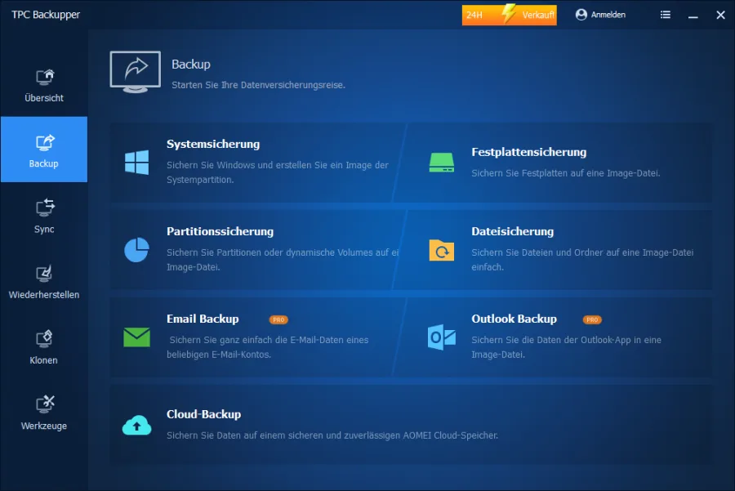The image size is (735, 491).
Task: Choose Festplattensicherung title
Action: click(528, 152)
